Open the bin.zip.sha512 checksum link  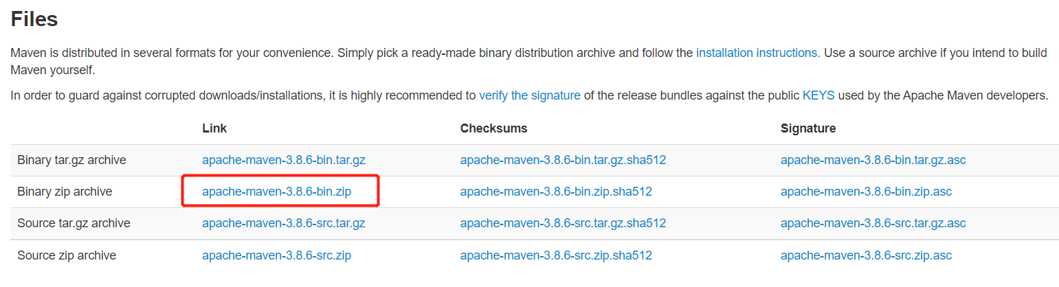(x=556, y=192)
